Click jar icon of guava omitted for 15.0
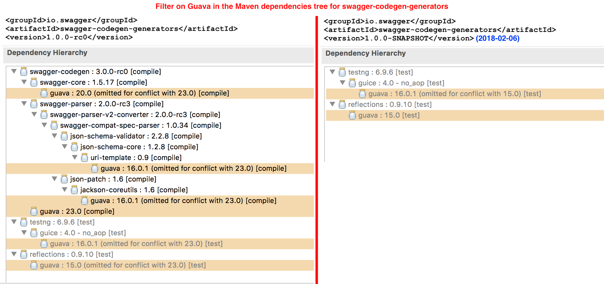The image size is (604, 284). (x=362, y=94)
